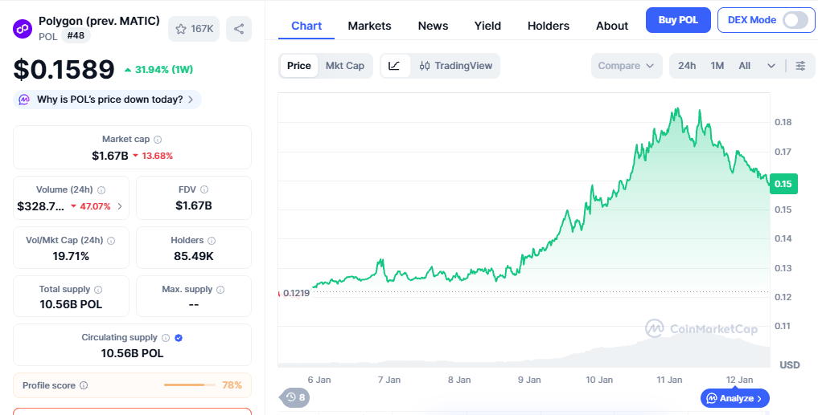
Task: Click the $0.1589 price value
Action: click(64, 69)
